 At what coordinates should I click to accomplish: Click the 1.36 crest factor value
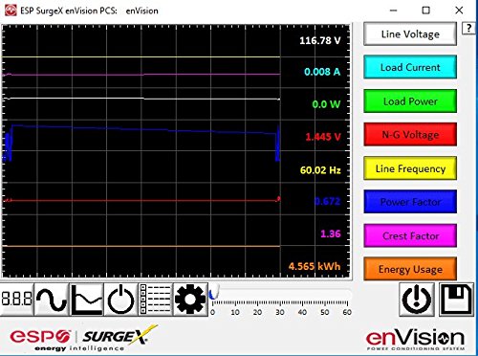point(331,234)
